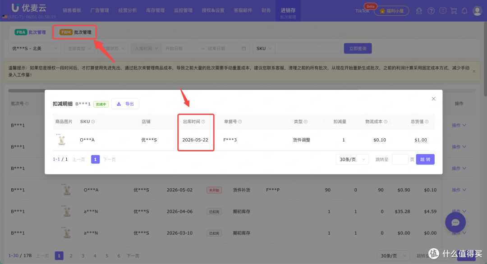Click the dialog jump-to page input
The height and width of the screenshot is (264, 487).
click(x=400, y=159)
